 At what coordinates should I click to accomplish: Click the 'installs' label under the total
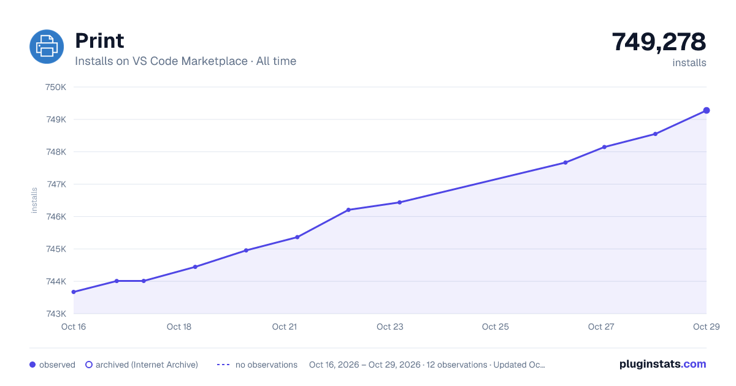pyautogui.click(x=689, y=62)
